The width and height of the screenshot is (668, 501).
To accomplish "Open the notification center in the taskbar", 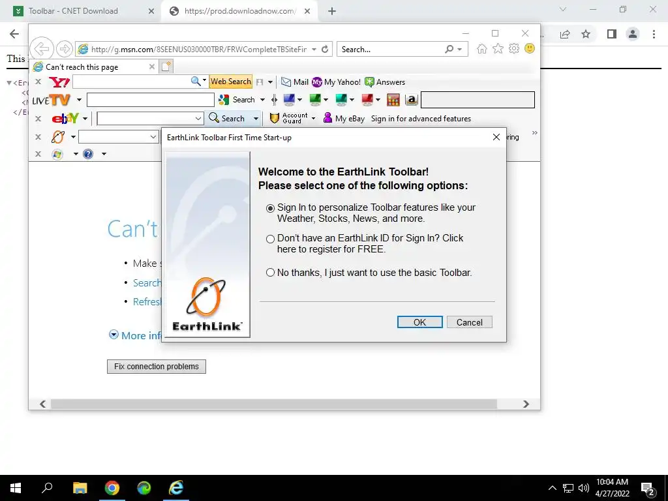I will point(648,488).
